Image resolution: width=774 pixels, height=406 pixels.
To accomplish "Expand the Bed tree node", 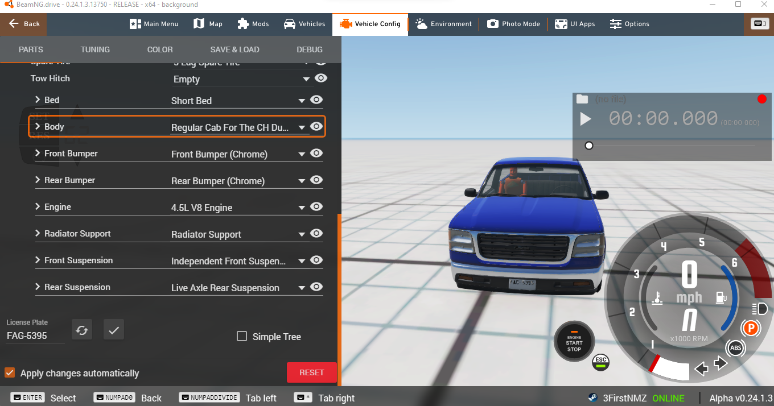I will click(38, 100).
